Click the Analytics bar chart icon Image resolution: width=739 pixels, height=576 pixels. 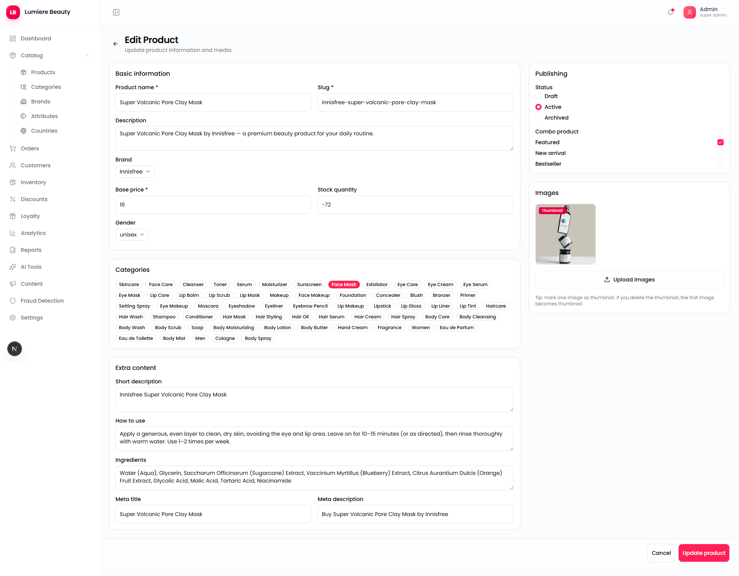tap(13, 233)
